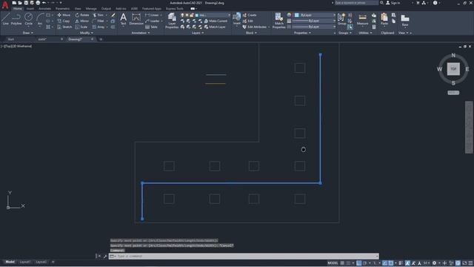Toggle ortho mode in status bar
The height and width of the screenshot is (267, 474).
(358, 263)
